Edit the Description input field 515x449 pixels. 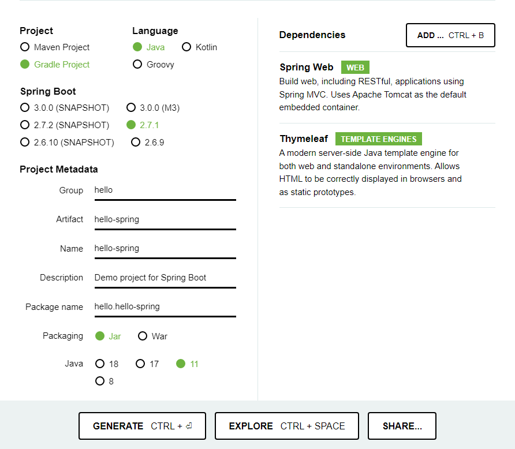[165, 278]
